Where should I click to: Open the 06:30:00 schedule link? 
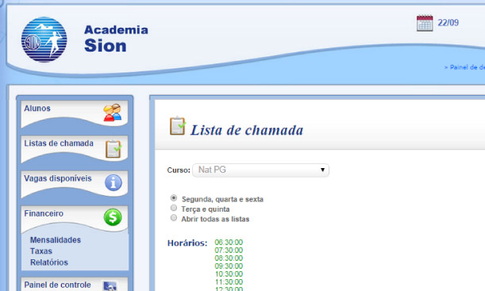tap(229, 243)
